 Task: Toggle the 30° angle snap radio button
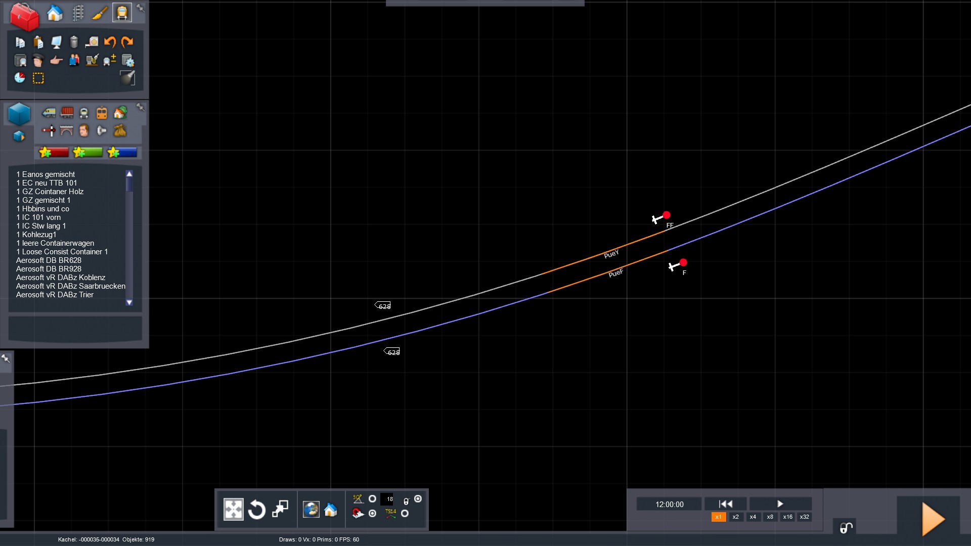[373, 499]
